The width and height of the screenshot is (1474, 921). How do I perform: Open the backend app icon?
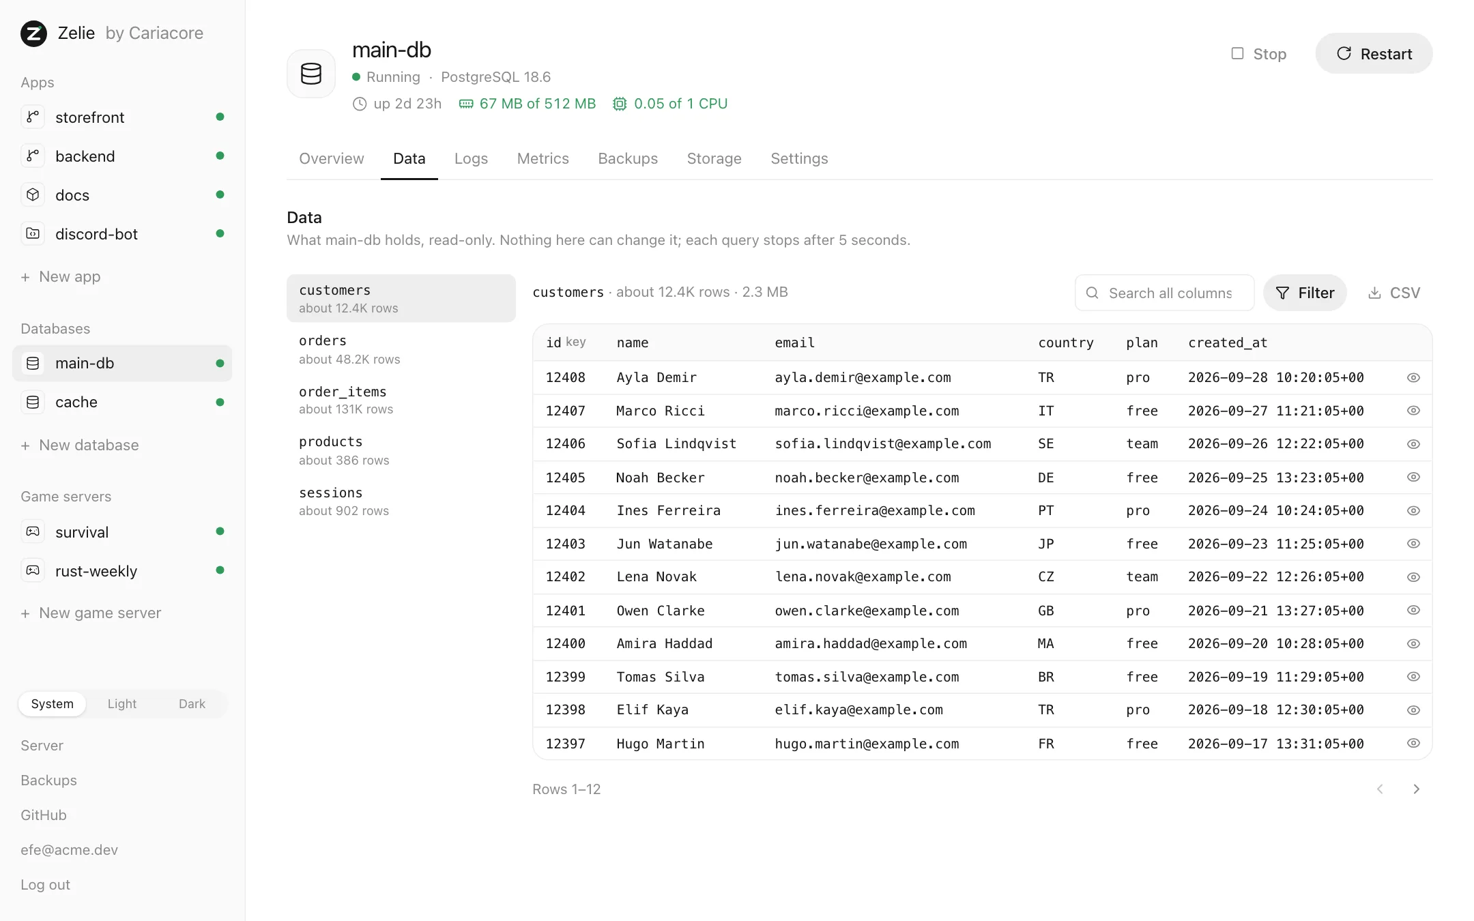[x=33, y=156]
